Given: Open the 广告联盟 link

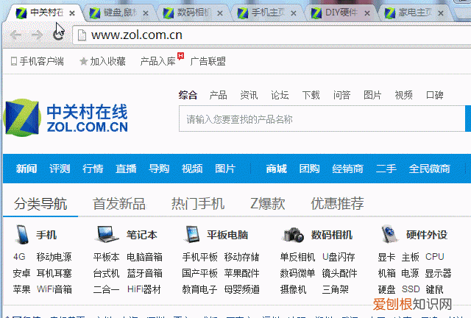Looking at the screenshot, I should pyautogui.click(x=208, y=61).
